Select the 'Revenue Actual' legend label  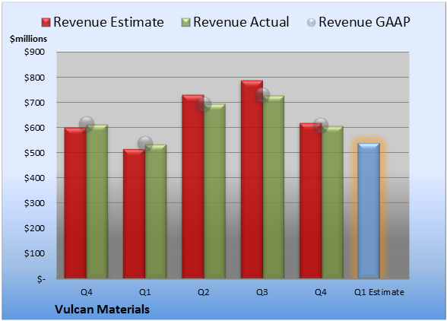[241, 22]
